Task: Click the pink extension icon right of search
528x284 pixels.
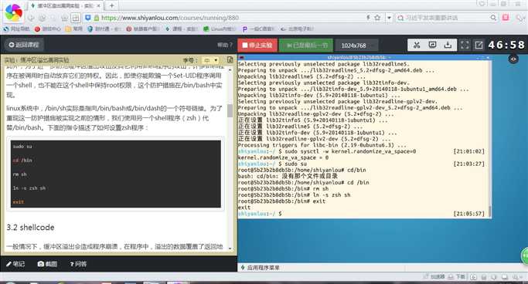Action: pyautogui.click(x=506, y=18)
